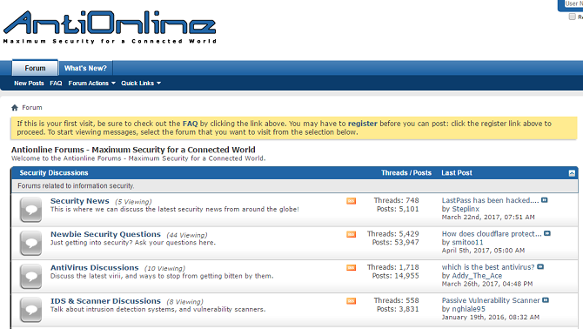
Task: Open the IDS & Scanner Discussions forum
Action: [105, 301]
